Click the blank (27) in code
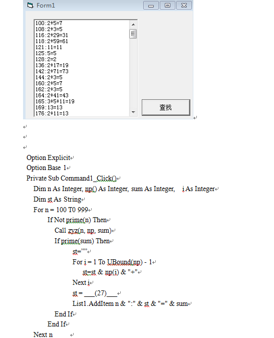Viewport: 274px width, 338px height. pyautogui.click(x=101, y=293)
